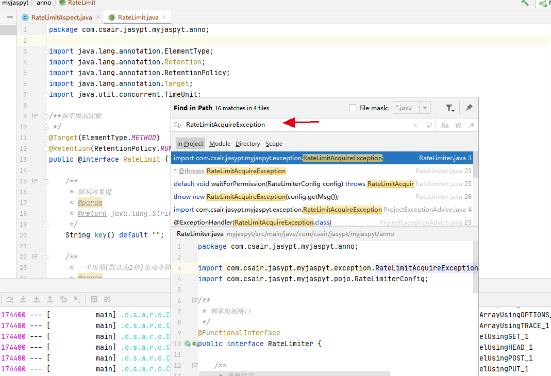This screenshot has height=376, width=551.
Task: Collapse the import fold end at line 7
Action: click(x=46, y=94)
